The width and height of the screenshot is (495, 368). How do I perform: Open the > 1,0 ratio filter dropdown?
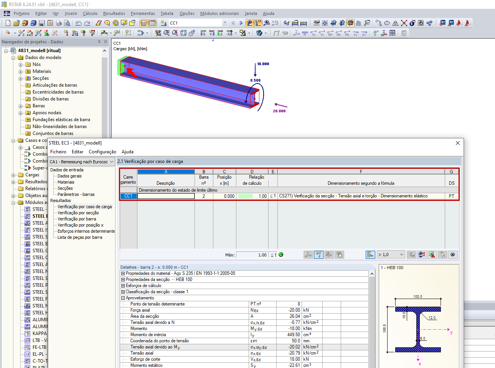[x=402, y=255]
